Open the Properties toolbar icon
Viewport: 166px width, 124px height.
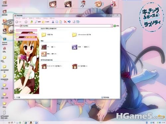click(74, 22)
